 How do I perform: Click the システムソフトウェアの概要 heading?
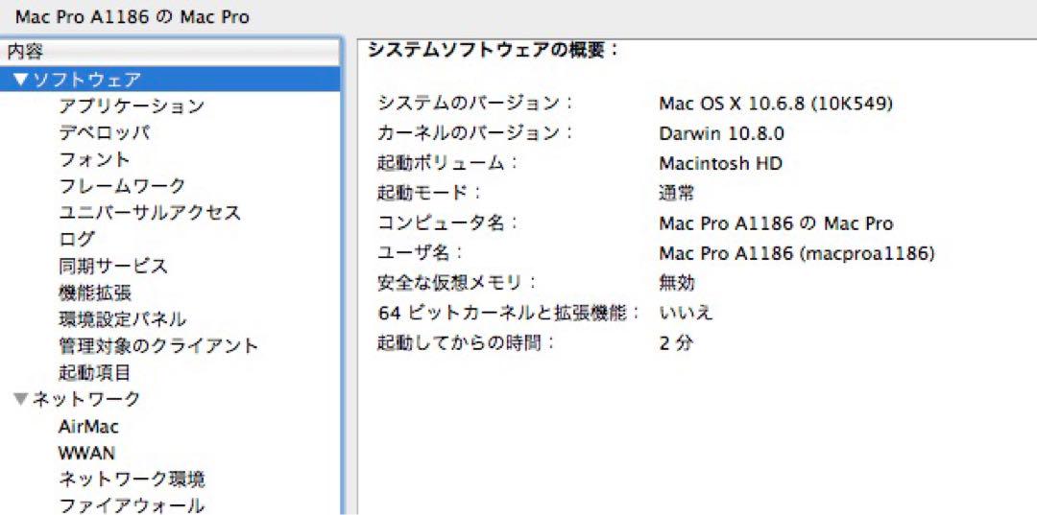tap(492, 50)
